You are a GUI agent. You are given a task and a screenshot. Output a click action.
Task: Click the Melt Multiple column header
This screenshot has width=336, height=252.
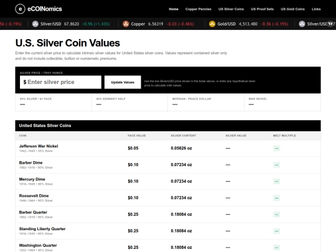point(284,136)
